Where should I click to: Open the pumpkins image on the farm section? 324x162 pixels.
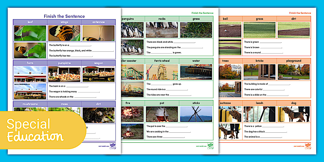tap(64, 74)
